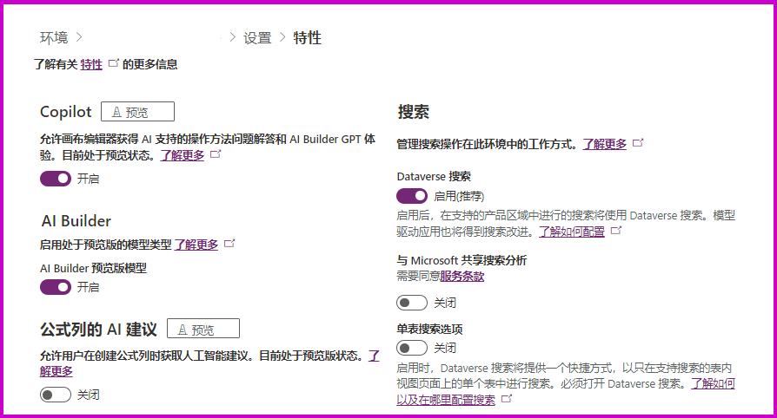Click 预览 badge beside 公式列的 AI 建议
Image resolution: width=777 pixels, height=418 pixels.
coord(203,329)
